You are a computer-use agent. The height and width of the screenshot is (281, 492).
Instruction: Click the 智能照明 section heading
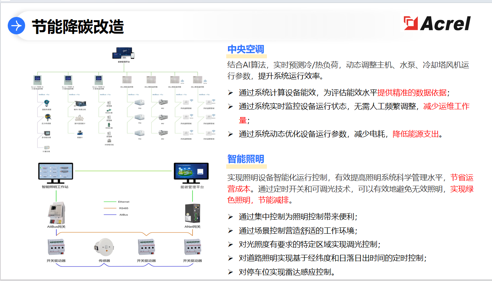[245, 159]
